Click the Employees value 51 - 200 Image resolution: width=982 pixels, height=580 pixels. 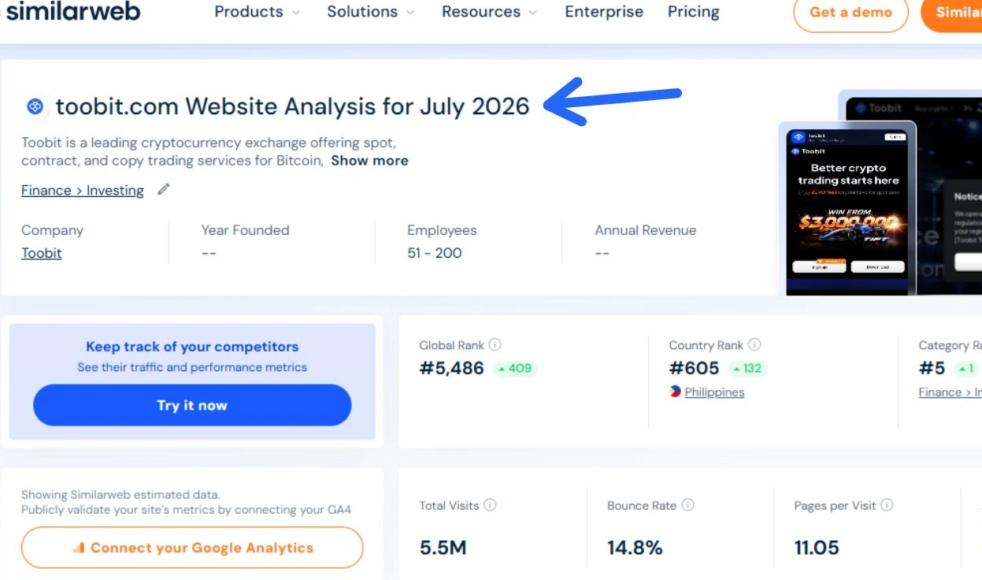point(435,253)
